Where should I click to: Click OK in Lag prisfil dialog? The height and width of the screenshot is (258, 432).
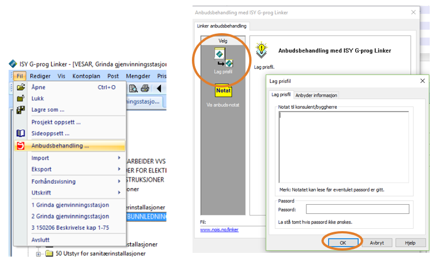(343, 243)
